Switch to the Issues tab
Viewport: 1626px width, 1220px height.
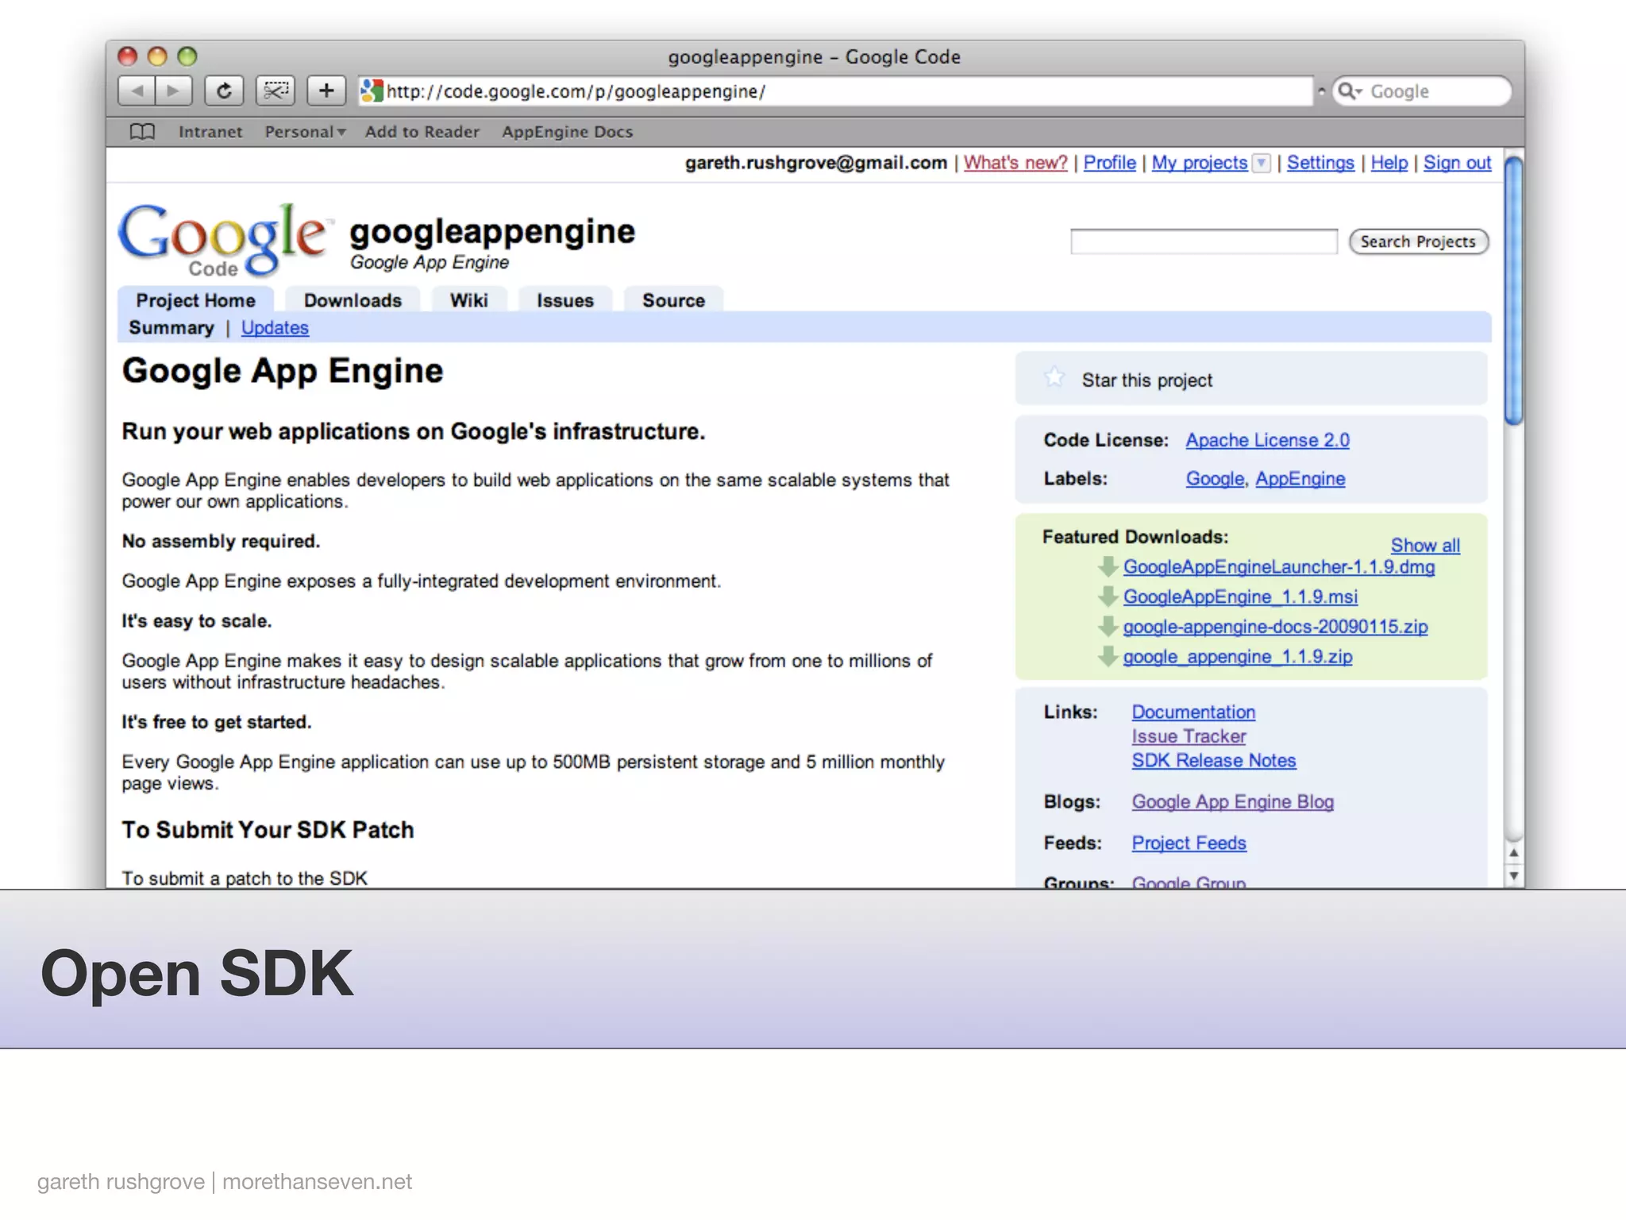click(x=564, y=300)
